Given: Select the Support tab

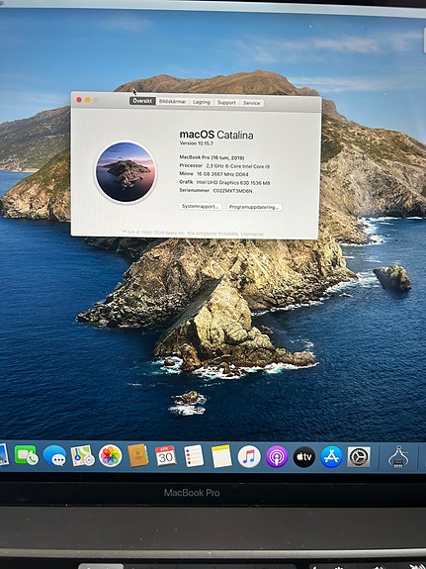Looking at the screenshot, I should click(x=226, y=103).
